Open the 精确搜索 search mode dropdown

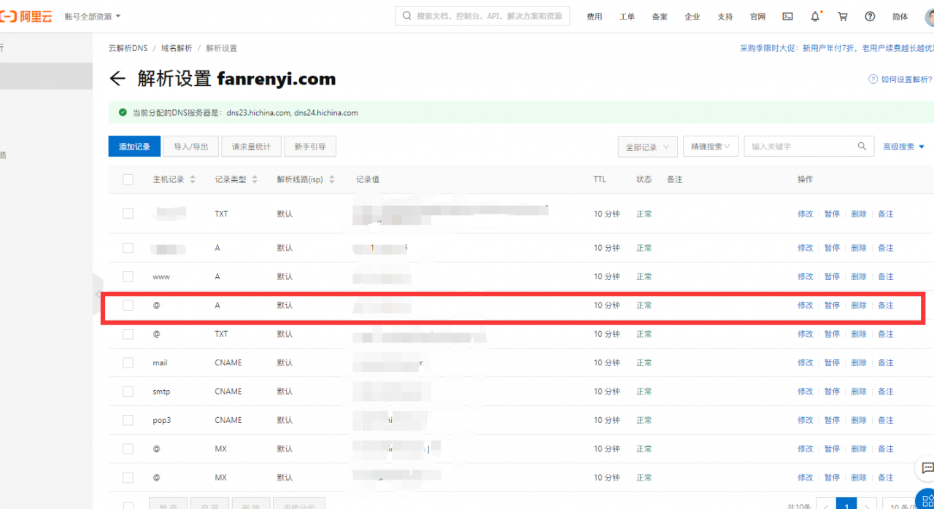(711, 146)
